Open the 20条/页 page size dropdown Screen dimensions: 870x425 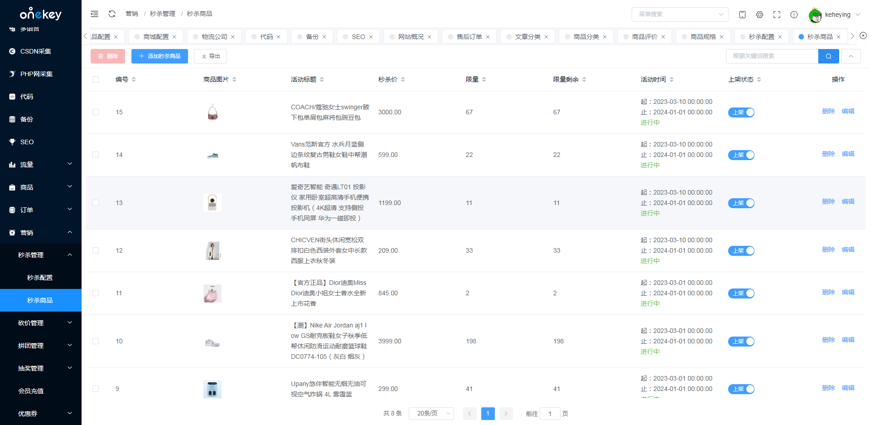click(x=431, y=413)
